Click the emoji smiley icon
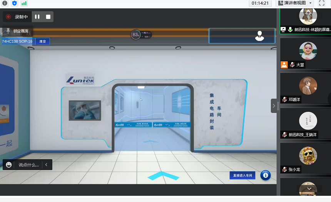 pos(9,165)
